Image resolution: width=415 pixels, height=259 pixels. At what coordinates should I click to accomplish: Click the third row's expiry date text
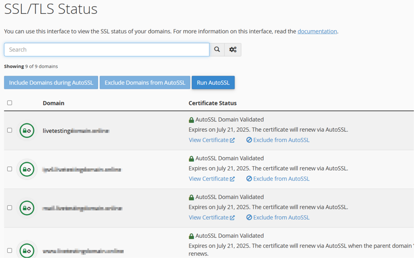[x=268, y=207]
